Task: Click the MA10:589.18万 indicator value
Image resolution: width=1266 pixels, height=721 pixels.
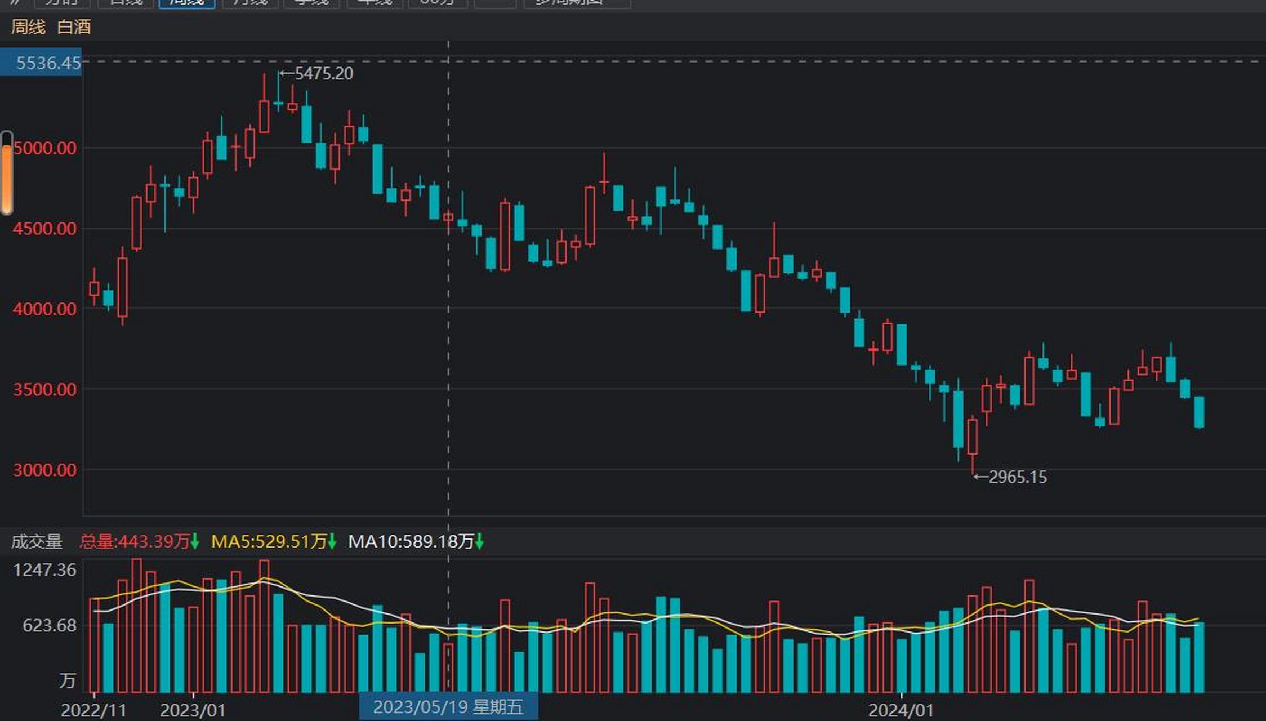Action: coord(411,542)
